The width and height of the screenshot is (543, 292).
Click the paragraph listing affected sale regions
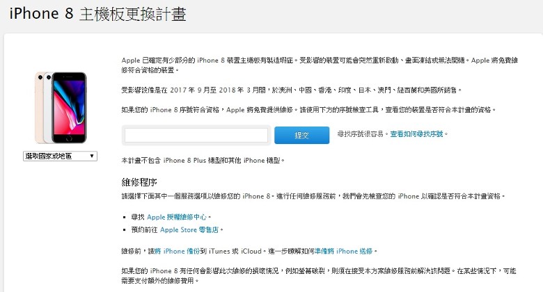[292, 90]
